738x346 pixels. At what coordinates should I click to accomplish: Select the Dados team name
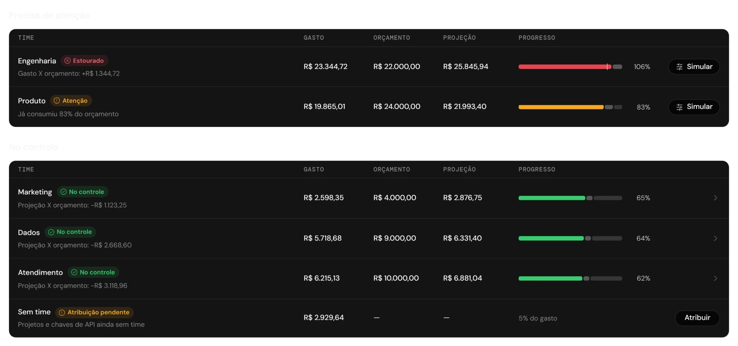pyautogui.click(x=29, y=232)
